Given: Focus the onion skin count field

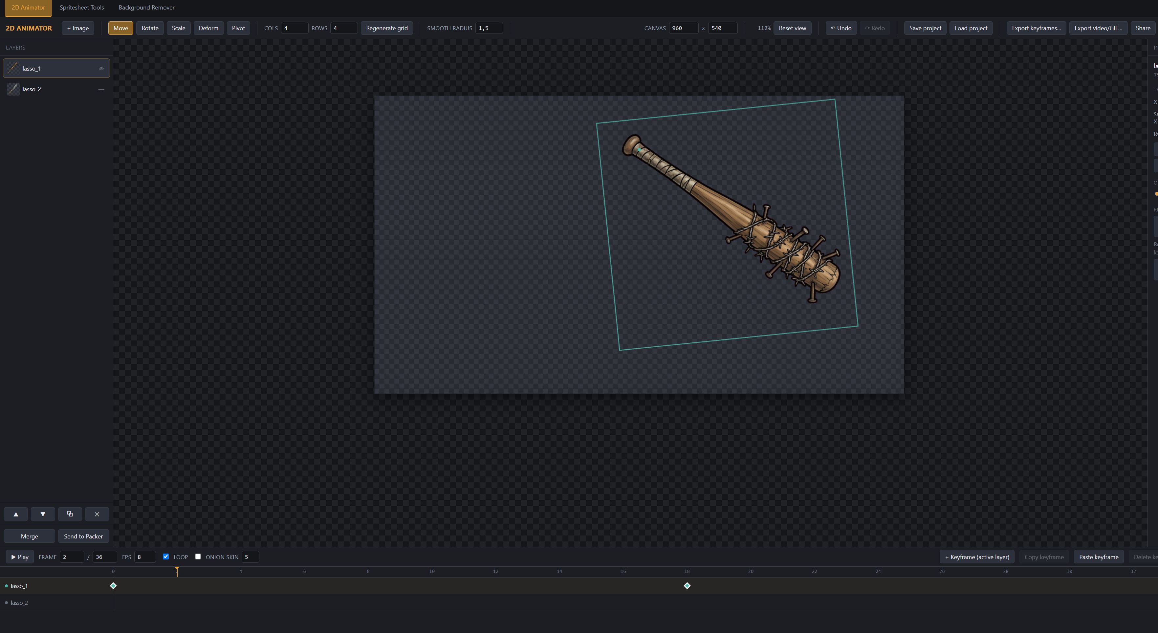Looking at the screenshot, I should [251, 557].
